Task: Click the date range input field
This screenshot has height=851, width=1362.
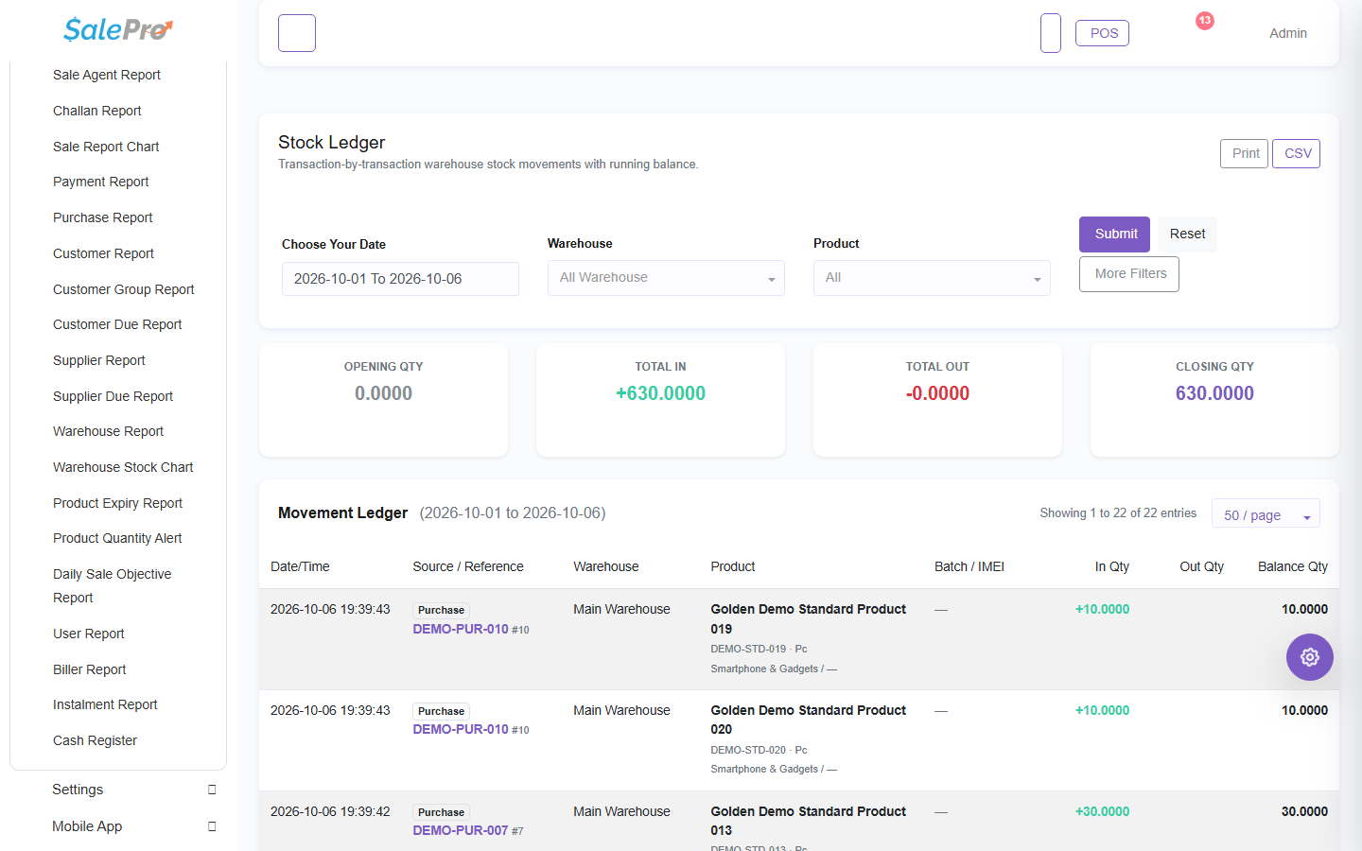Action: [400, 279]
